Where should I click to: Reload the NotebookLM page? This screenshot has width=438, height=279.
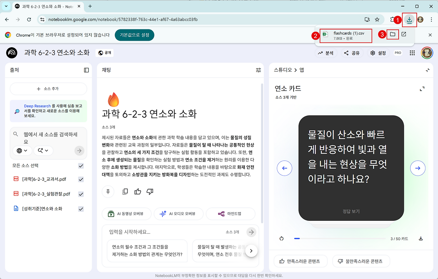[x=29, y=20]
